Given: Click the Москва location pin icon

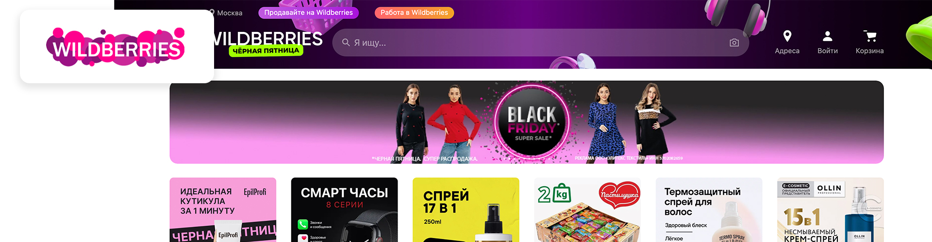Looking at the screenshot, I should pos(212,13).
